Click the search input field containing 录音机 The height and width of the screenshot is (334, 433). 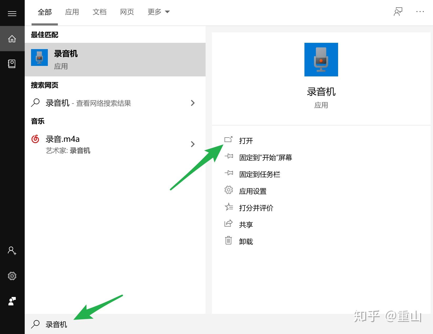tap(229, 324)
